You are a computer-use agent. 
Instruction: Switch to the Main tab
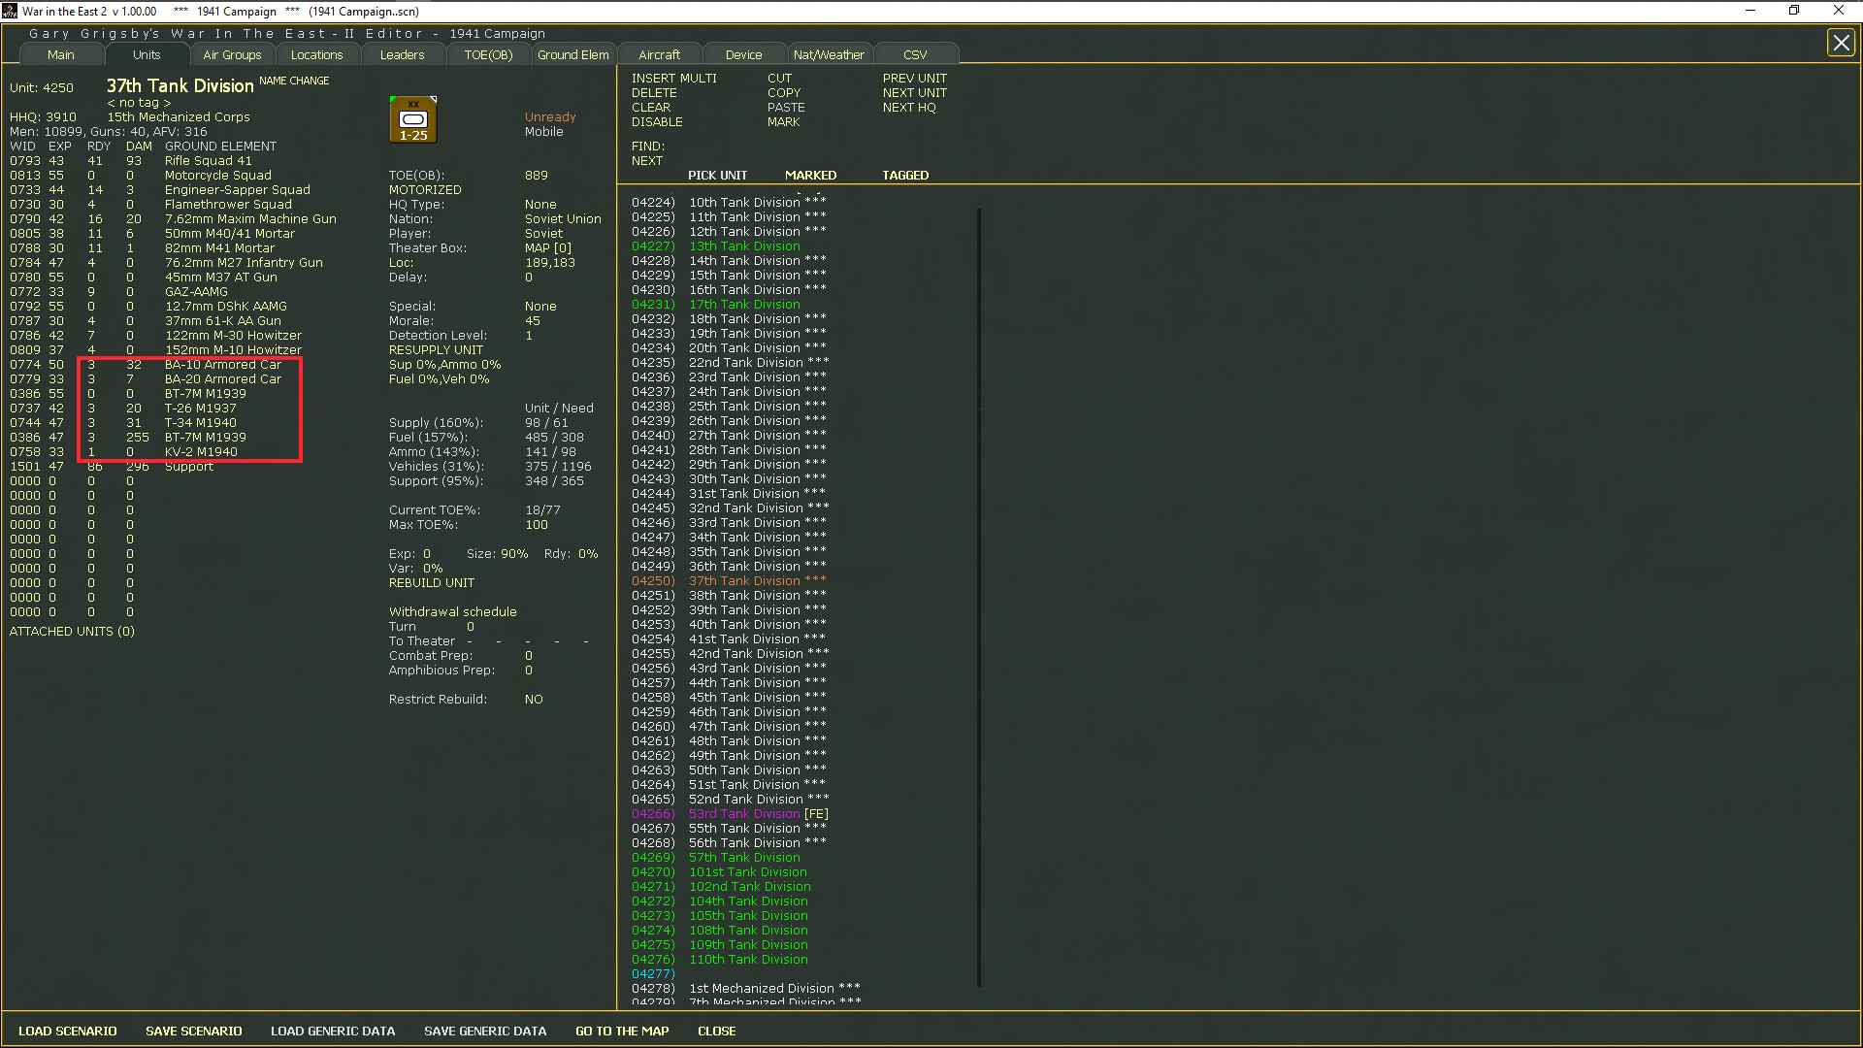click(60, 55)
